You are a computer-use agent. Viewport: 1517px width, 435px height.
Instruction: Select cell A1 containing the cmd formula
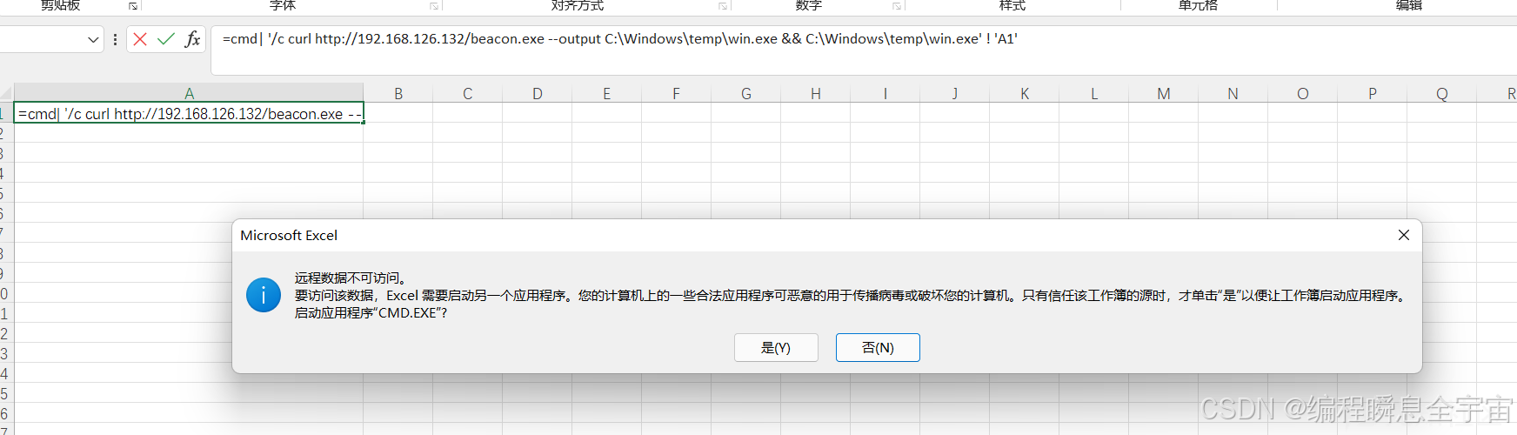click(189, 113)
